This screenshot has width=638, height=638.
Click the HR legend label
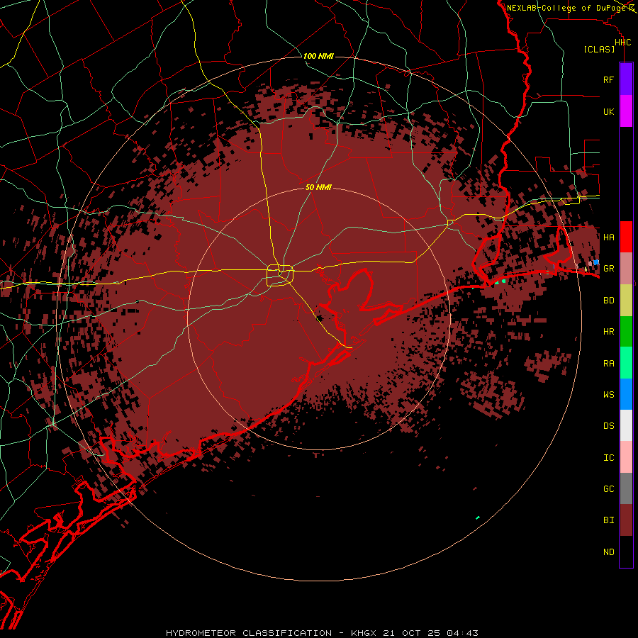608,332
